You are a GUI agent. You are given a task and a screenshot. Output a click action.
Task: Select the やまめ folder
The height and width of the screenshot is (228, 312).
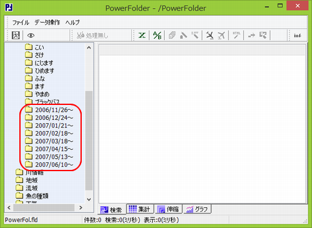pos(37,94)
